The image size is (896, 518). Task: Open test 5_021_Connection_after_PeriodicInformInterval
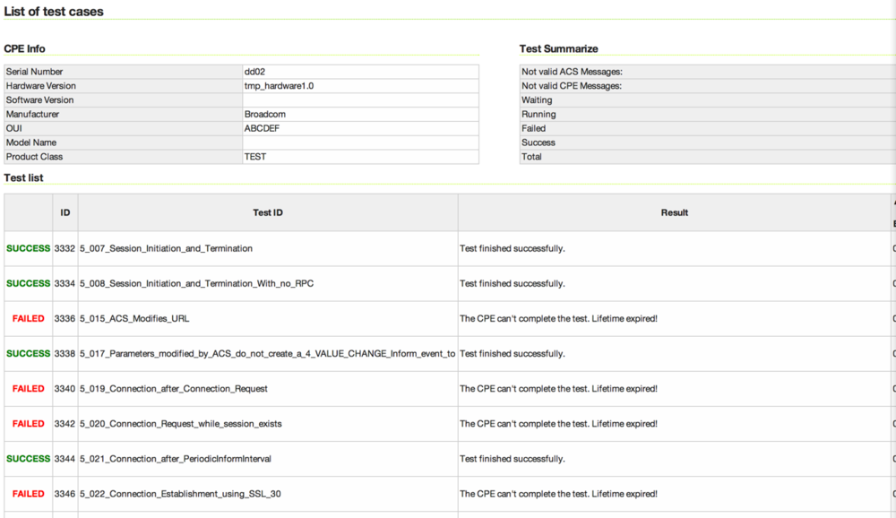coord(175,459)
